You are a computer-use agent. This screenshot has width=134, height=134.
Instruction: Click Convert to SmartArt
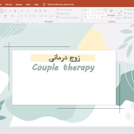tap(68, 17)
